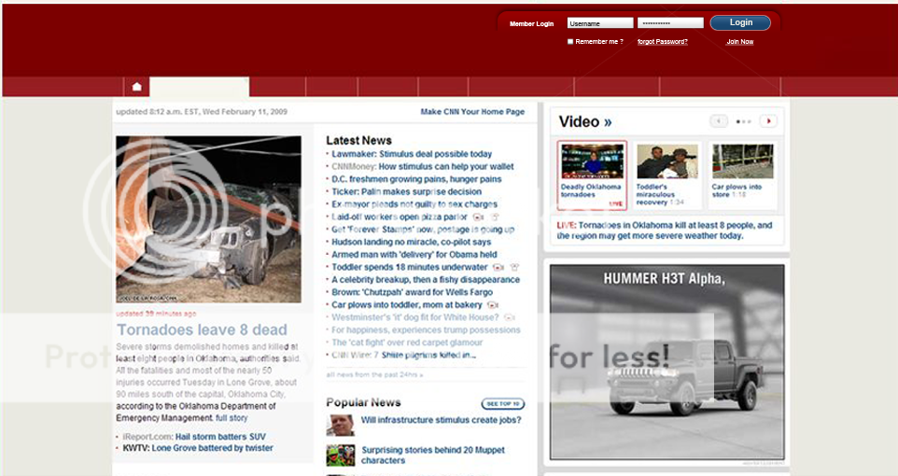The width and height of the screenshot is (898, 476).
Task: Click the 'updated 8:12 a.m. EST' timestamp
Action: [202, 112]
